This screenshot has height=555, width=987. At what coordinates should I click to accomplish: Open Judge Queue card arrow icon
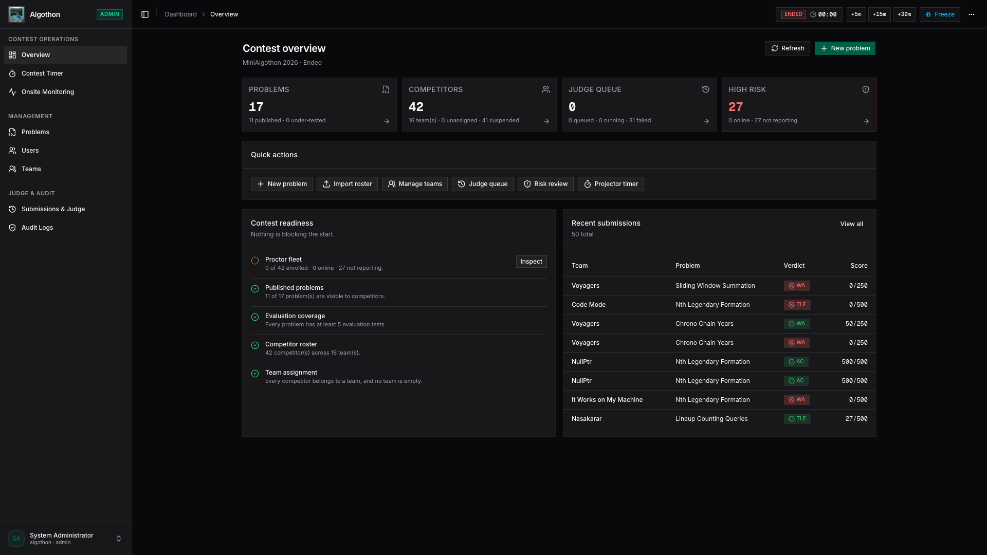coord(706,121)
